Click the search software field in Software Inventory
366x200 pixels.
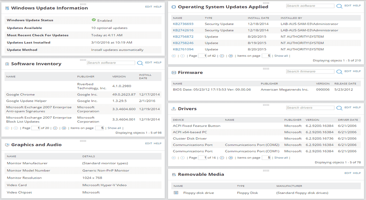(x=111, y=63)
